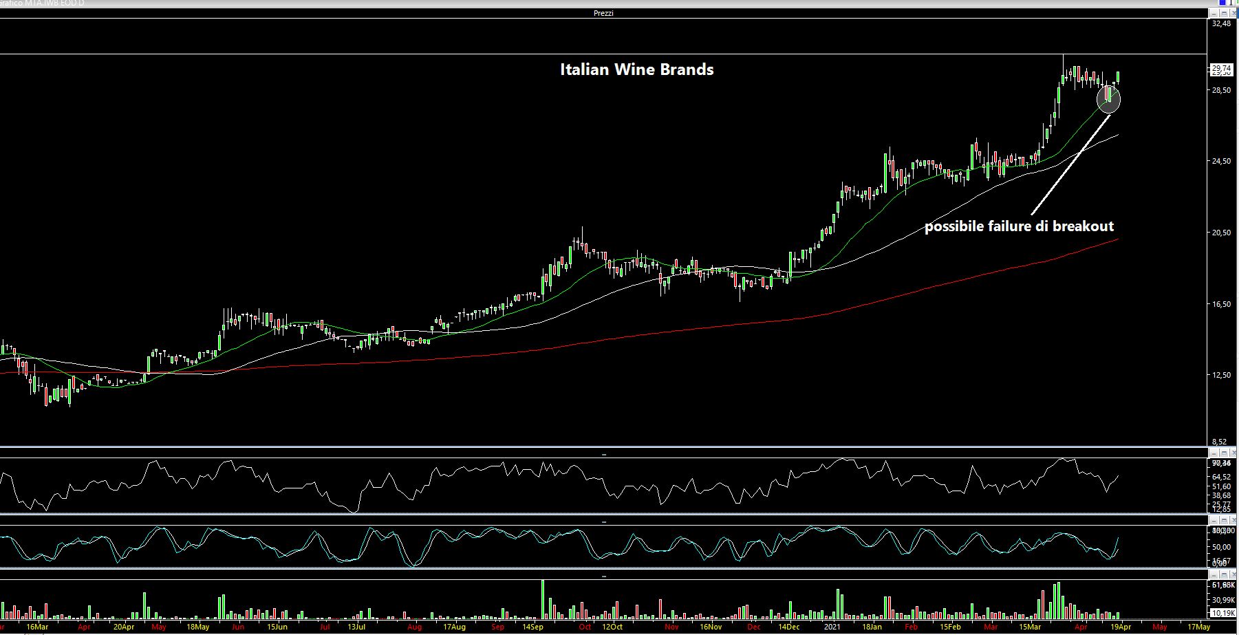Click the 12Oct date label
The image size is (1239, 635).
[x=612, y=627]
